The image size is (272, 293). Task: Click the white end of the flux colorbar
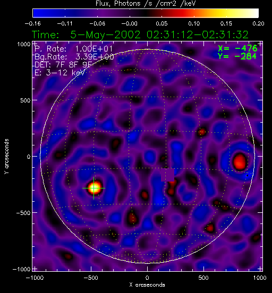252,13
